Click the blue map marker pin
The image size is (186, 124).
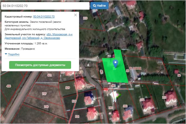[115, 63]
